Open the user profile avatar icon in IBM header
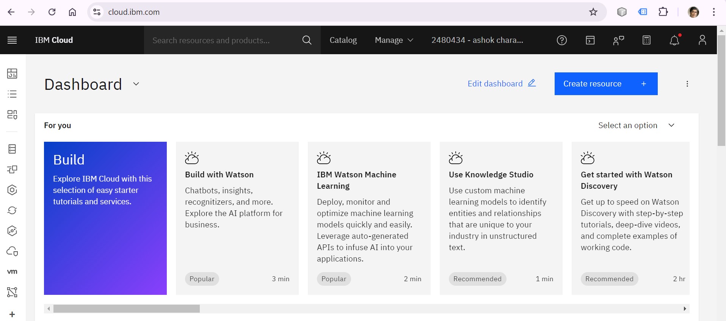Viewport: 726px width, 321px height. (702, 40)
